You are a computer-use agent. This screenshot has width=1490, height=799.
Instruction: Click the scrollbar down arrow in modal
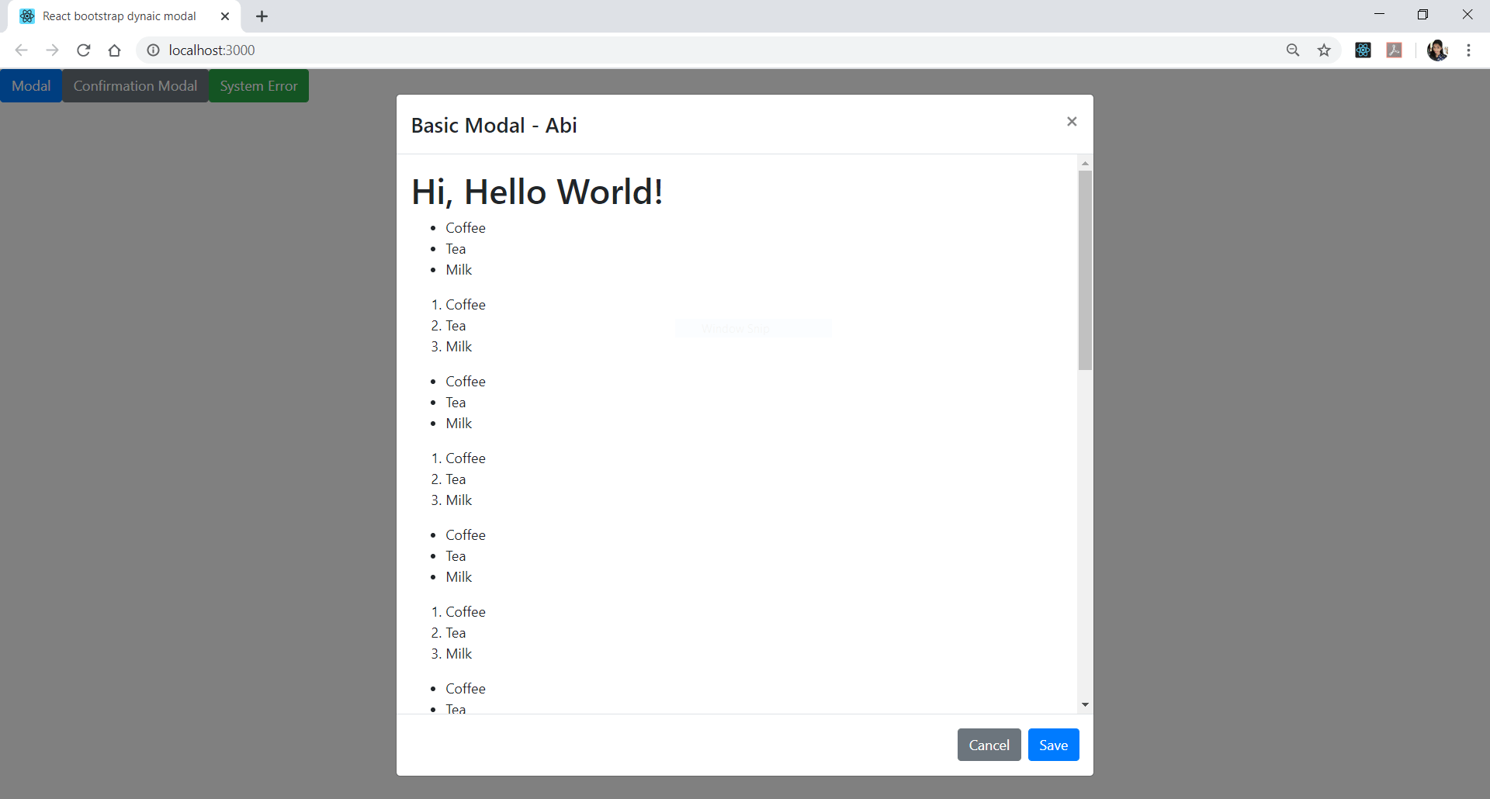[x=1085, y=705]
